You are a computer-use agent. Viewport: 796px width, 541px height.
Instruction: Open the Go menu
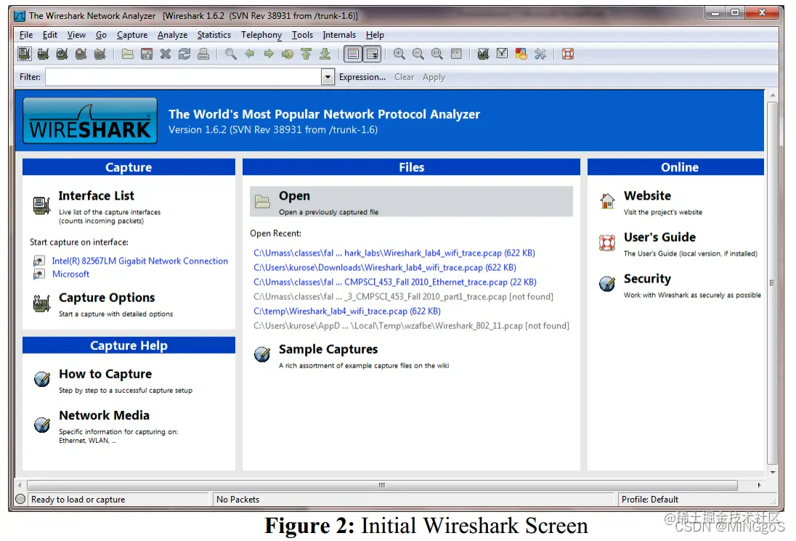pos(101,35)
